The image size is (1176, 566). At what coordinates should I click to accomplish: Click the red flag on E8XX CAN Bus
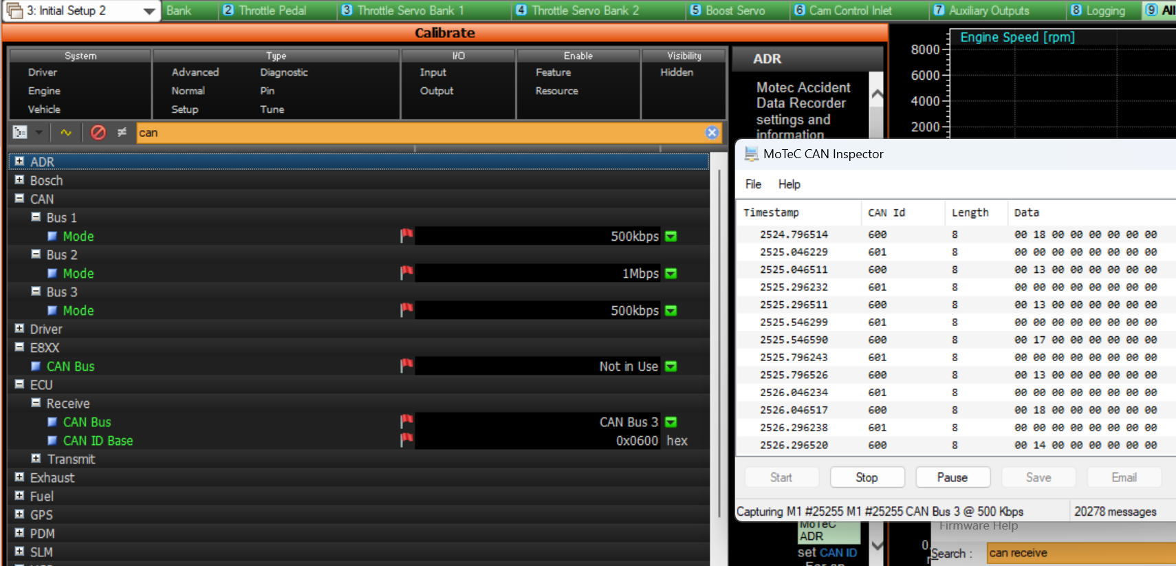pyautogui.click(x=406, y=366)
